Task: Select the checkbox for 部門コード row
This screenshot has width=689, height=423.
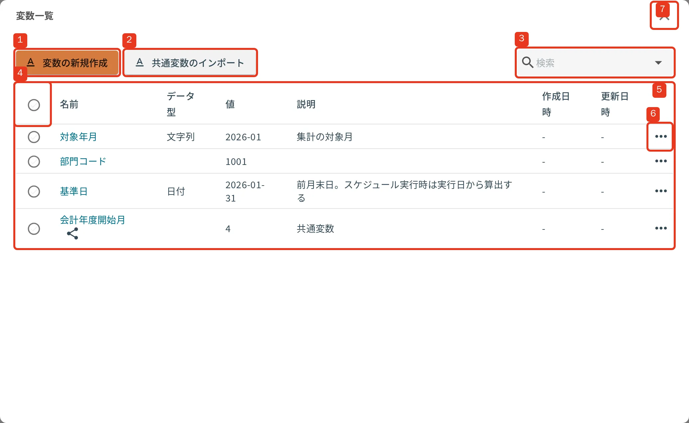Action: 34,161
